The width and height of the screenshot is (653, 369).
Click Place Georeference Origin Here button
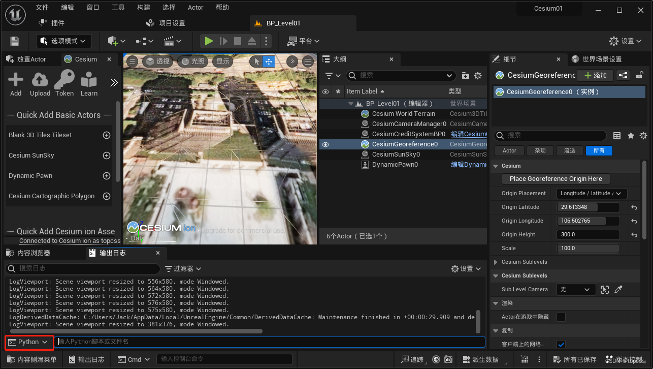[x=556, y=179]
